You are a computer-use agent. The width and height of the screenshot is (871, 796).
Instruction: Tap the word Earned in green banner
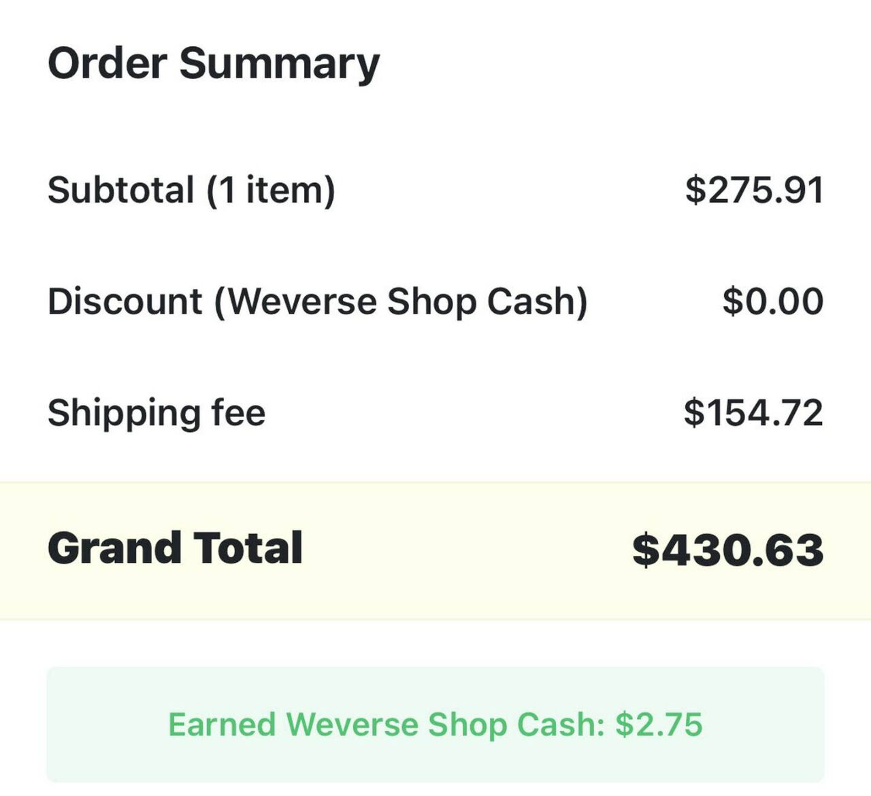point(222,725)
